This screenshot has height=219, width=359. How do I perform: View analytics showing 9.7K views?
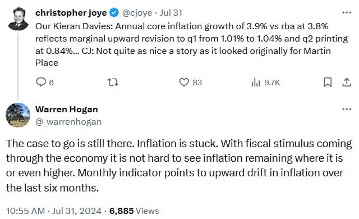coord(265,82)
